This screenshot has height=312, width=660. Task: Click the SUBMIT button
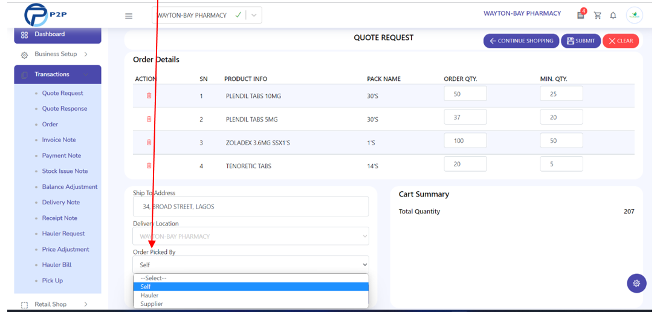[x=581, y=41]
